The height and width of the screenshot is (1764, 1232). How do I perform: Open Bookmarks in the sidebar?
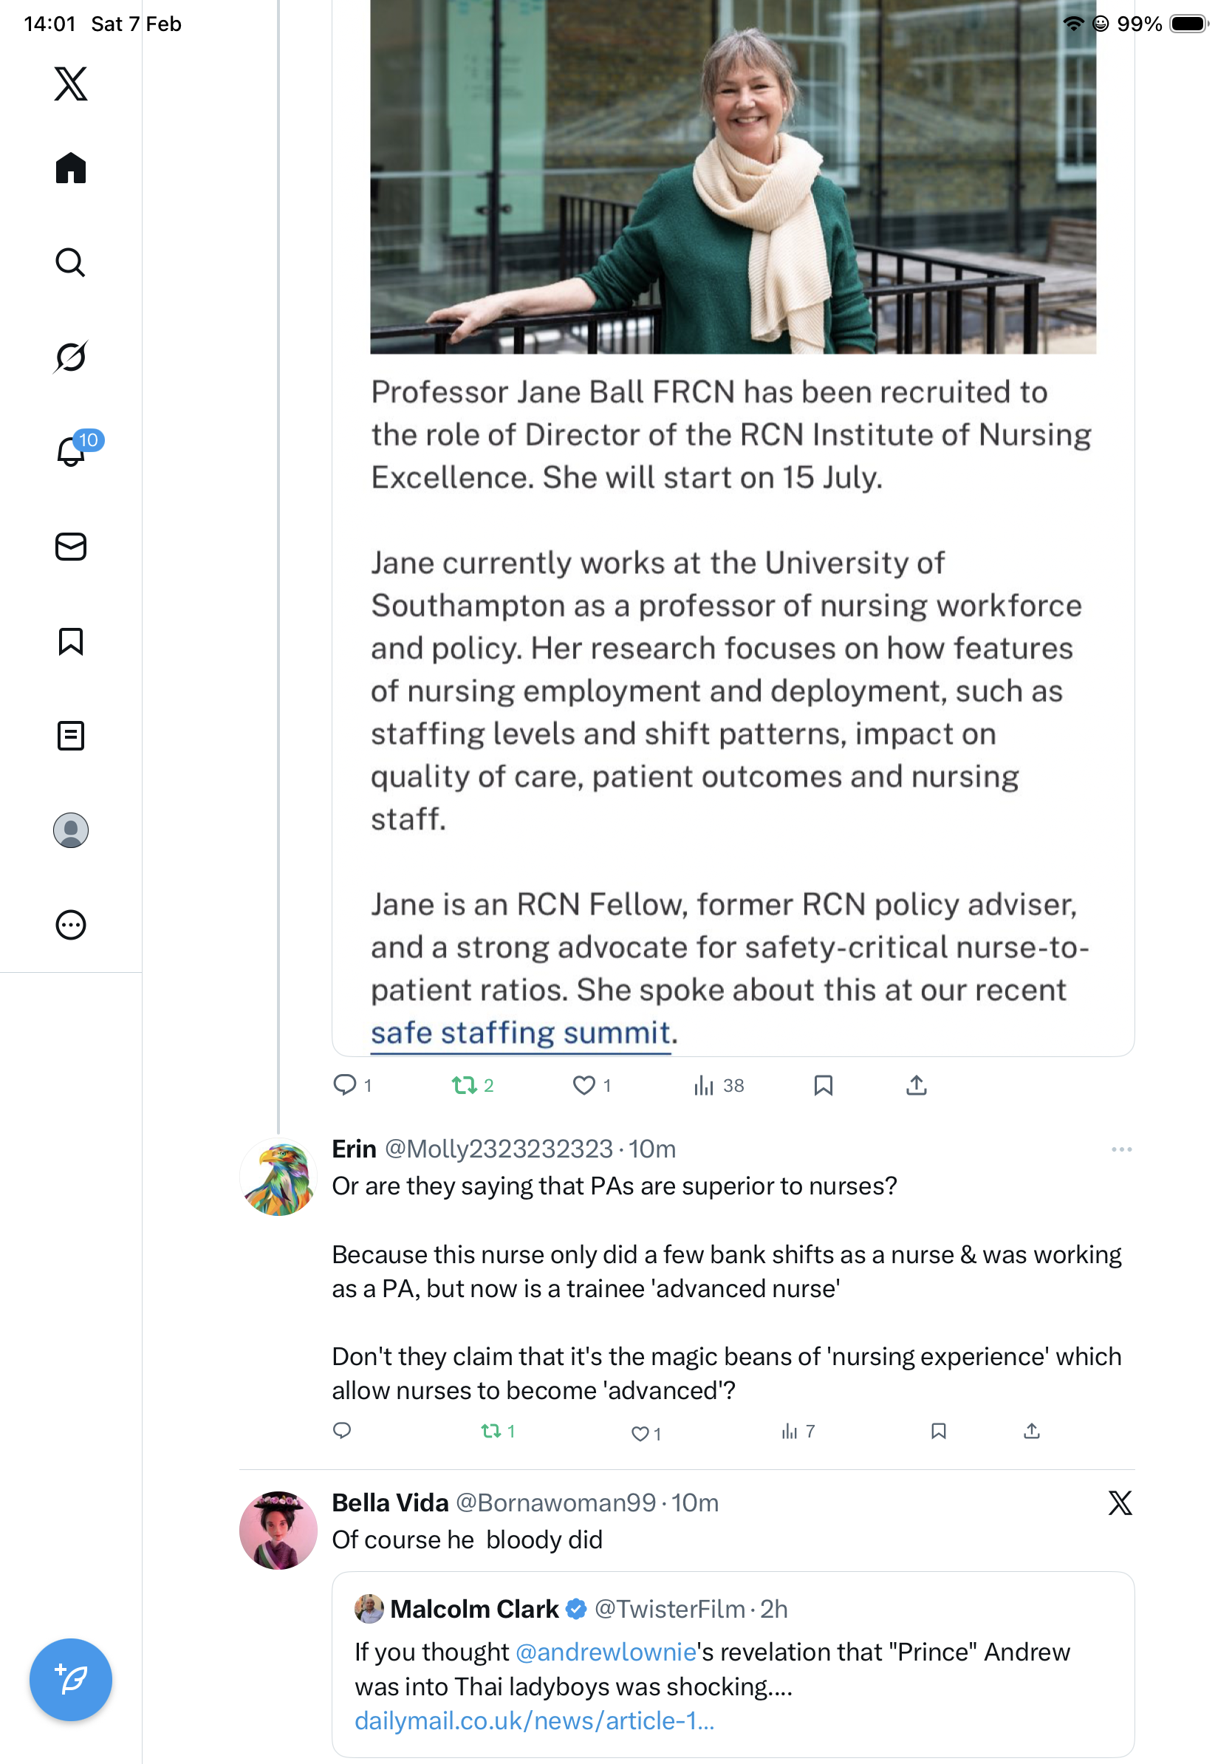pyautogui.click(x=71, y=640)
